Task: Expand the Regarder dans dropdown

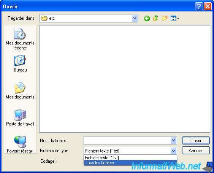Action: pos(135,18)
